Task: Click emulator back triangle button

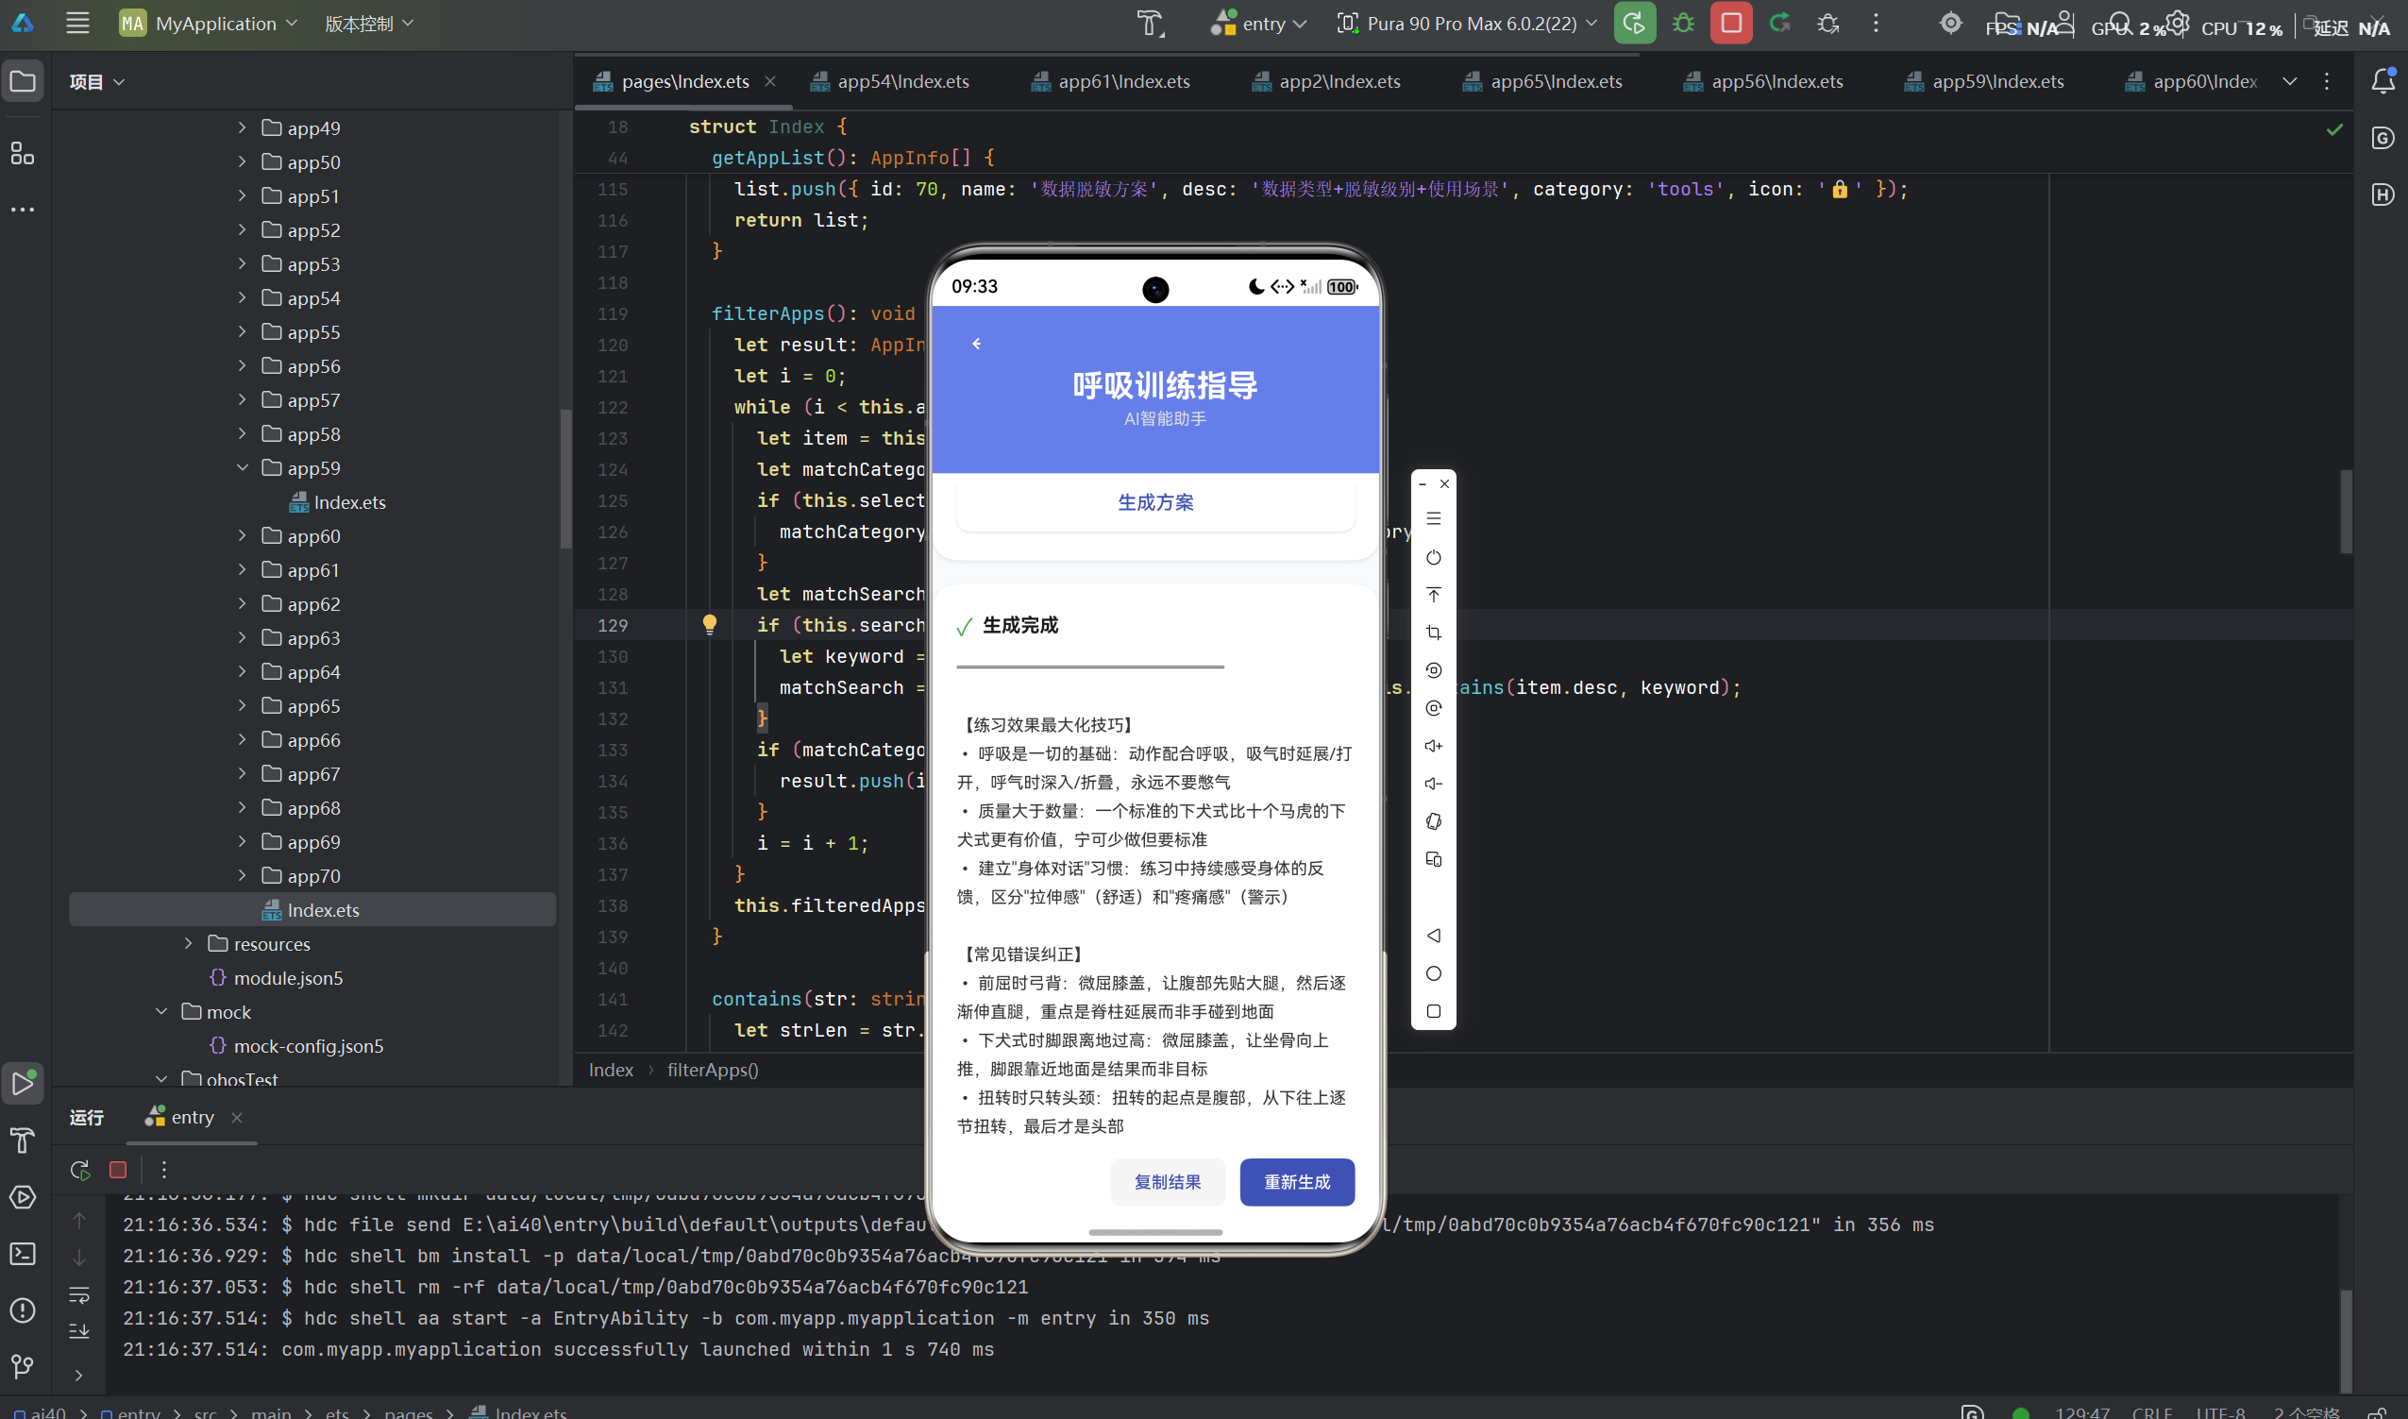Action: [x=1433, y=936]
